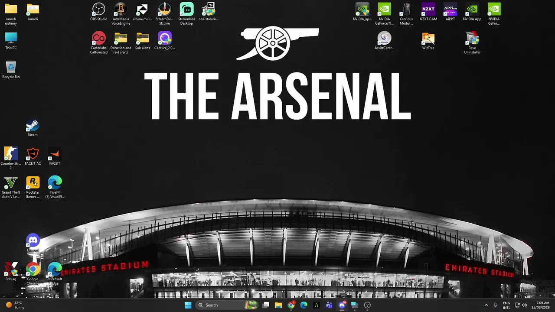Select the Rockstar Games launcher icon
The image size is (555, 312).
(x=33, y=187)
